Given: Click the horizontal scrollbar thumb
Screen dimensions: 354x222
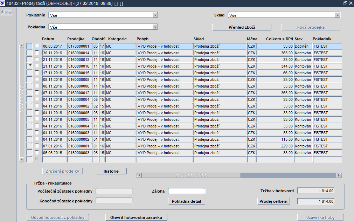Looking at the screenshot, I should pos(191,175).
